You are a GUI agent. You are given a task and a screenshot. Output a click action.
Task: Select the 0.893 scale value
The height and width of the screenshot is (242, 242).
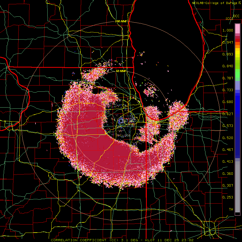pos(228,54)
